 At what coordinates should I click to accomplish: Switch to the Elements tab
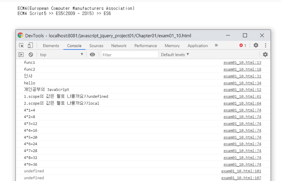coord(51,46)
